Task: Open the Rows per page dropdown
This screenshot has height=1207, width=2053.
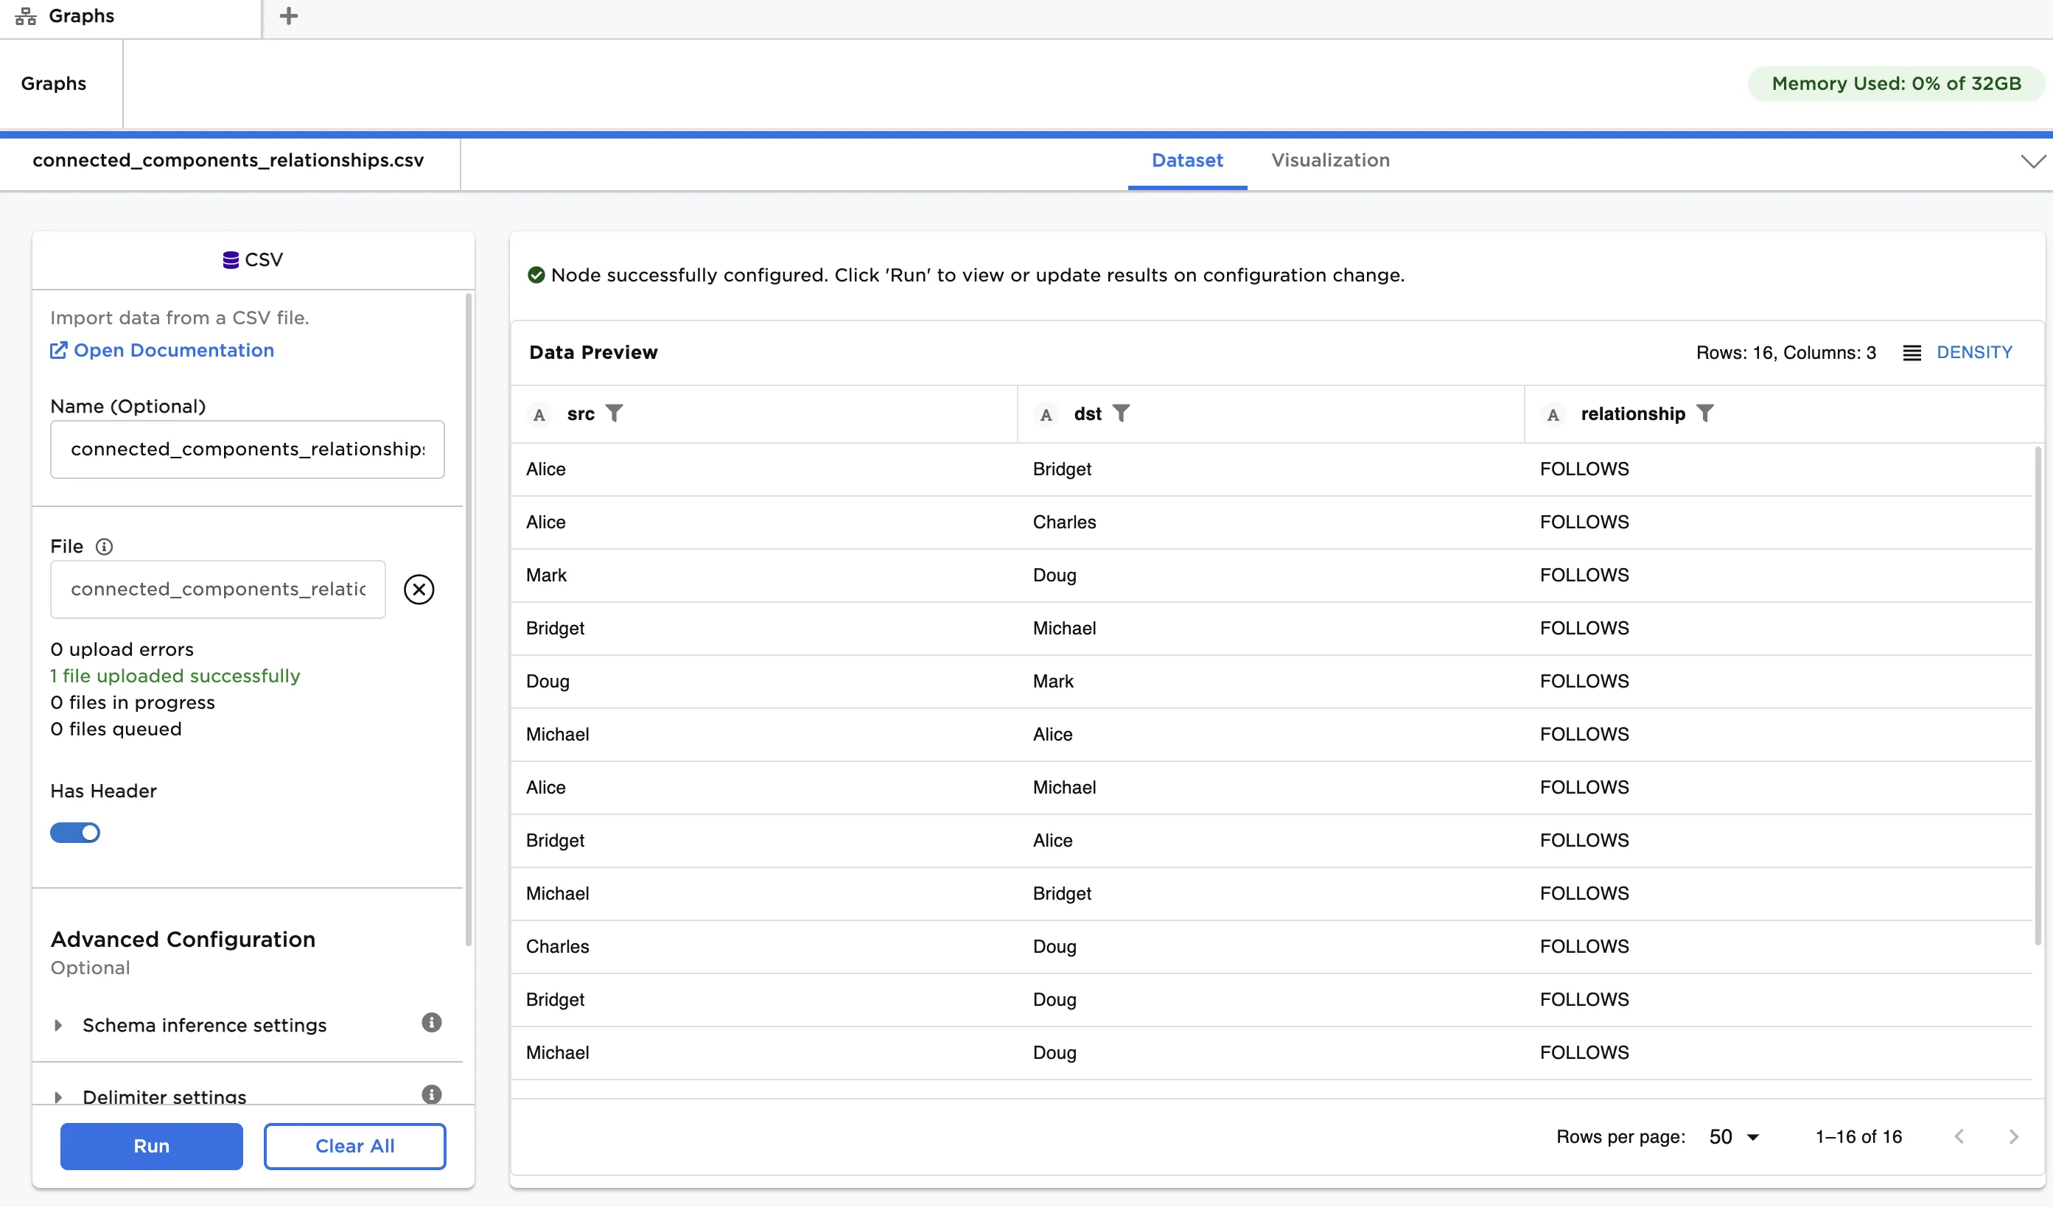Action: click(1730, 1136)
